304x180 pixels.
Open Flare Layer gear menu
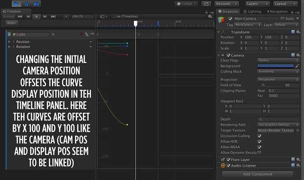click(298, 159)
